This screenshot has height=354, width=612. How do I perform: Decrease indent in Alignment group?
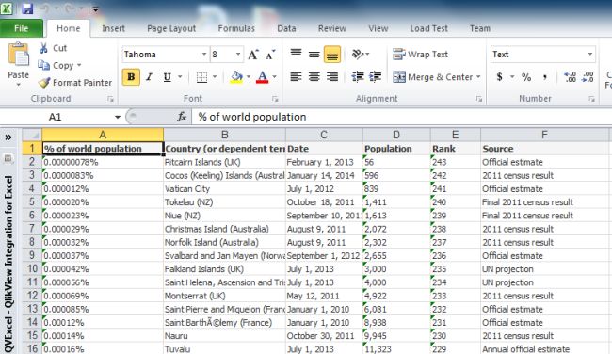(x=358, y=77)
